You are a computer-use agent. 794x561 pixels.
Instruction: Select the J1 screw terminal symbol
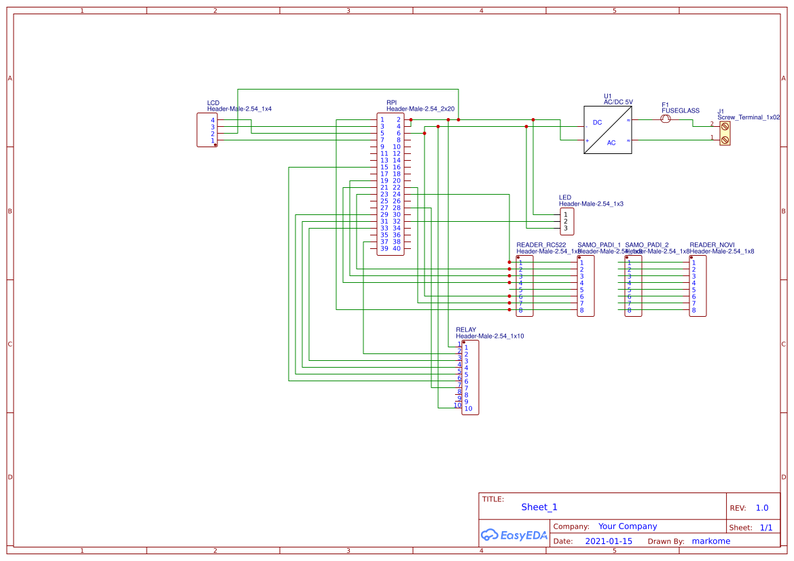pyautogui.click(x=723, y=132)
